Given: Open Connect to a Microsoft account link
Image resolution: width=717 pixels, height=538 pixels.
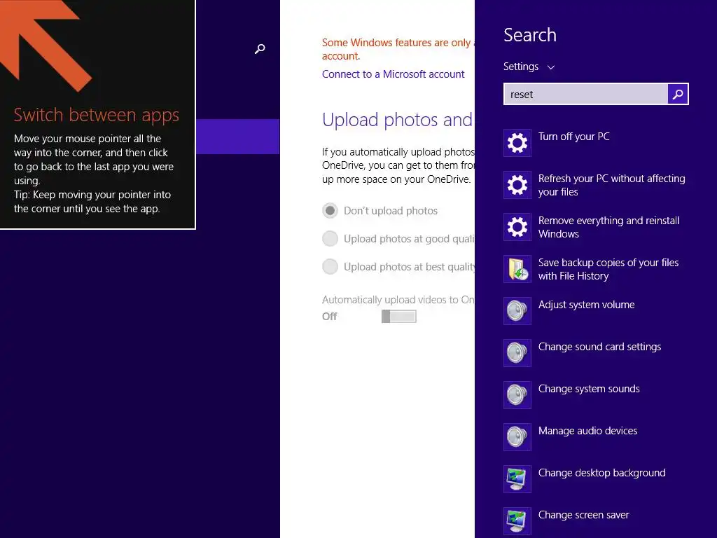Looking at the screenshot, I should pyautogui.click(x=393, y=74).
